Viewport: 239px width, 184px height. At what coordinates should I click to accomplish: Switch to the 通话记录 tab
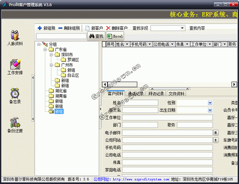point(136,94)
